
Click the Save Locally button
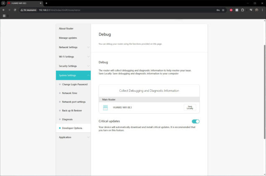[190, 107]
